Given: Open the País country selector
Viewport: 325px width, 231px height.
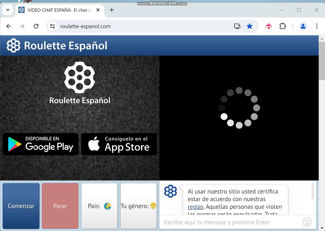Looking at the screenshot, I should 99,206.
